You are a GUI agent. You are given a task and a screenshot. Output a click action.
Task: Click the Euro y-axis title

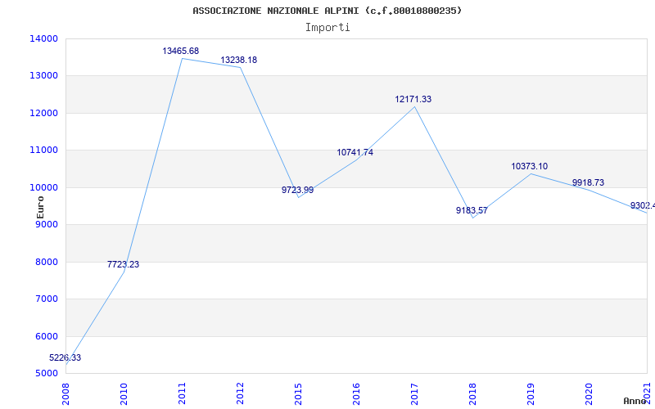point(40,207)
